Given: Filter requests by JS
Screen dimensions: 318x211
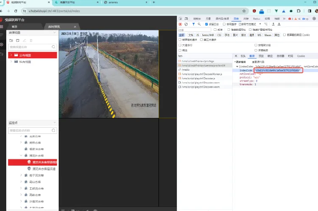Looking at the screenshot, I should [198, 35].
